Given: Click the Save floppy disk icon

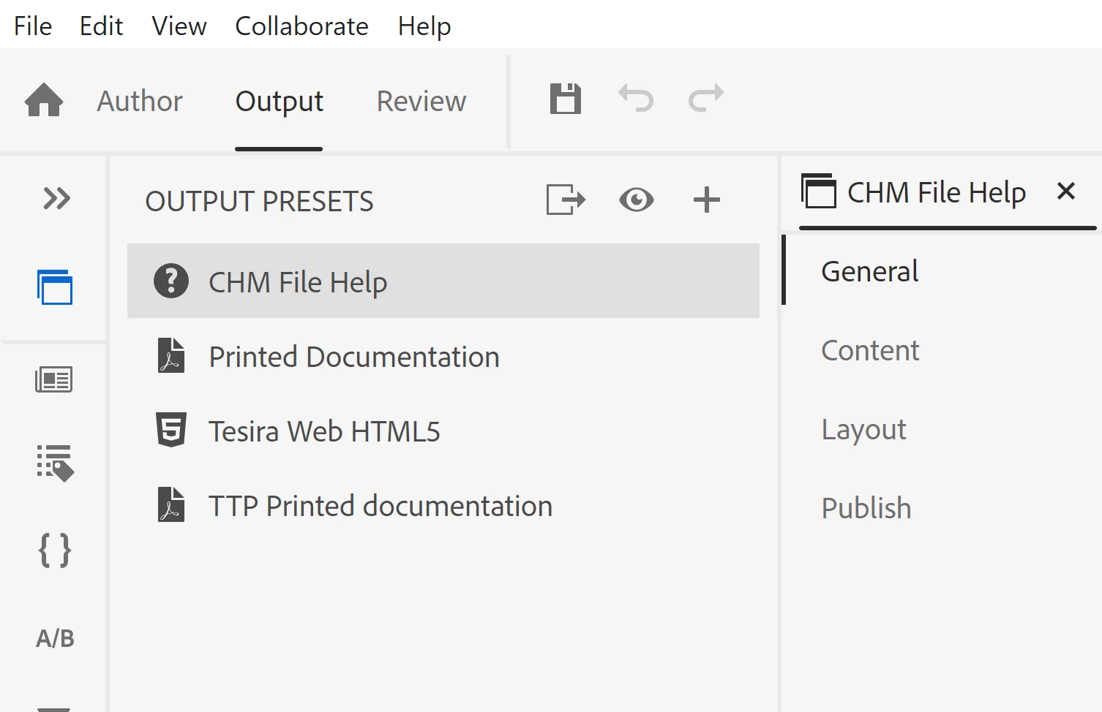Looking at the screenshot, I should 565,99.
